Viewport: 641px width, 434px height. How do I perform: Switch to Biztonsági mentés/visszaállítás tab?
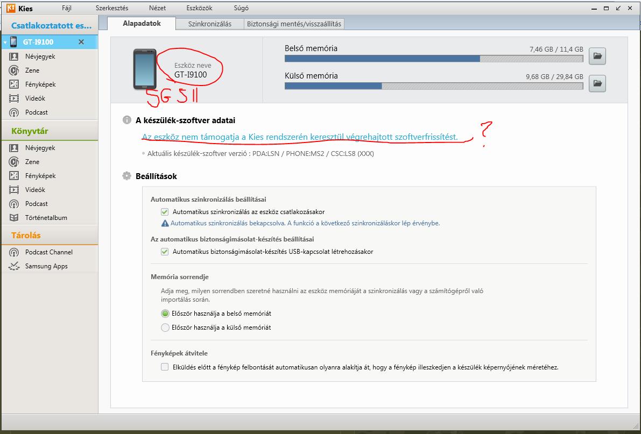(x=294, y=24)
